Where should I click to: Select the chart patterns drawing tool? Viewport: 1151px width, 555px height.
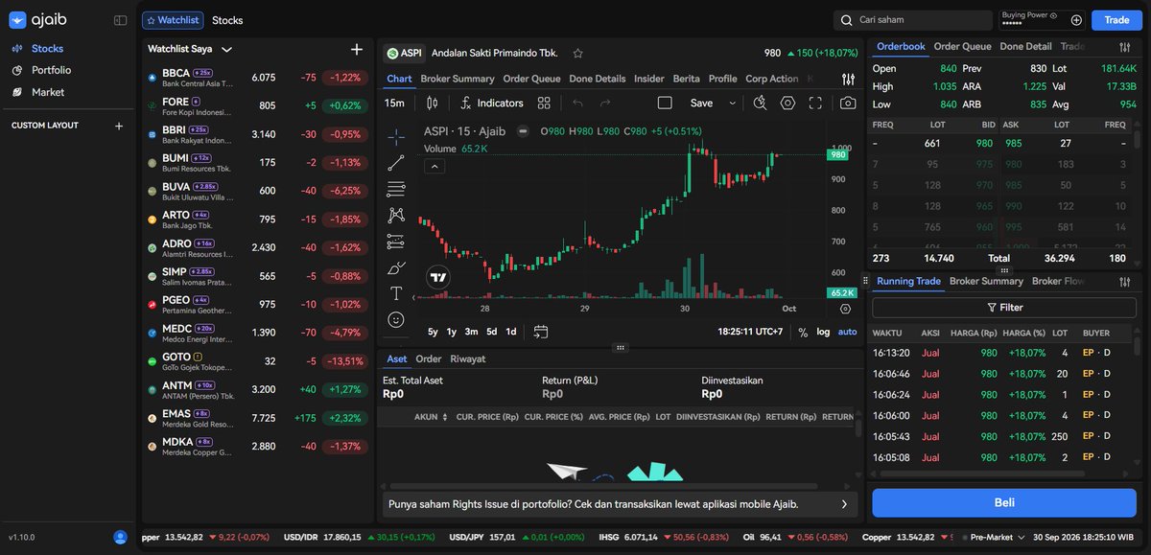[396, 216]
